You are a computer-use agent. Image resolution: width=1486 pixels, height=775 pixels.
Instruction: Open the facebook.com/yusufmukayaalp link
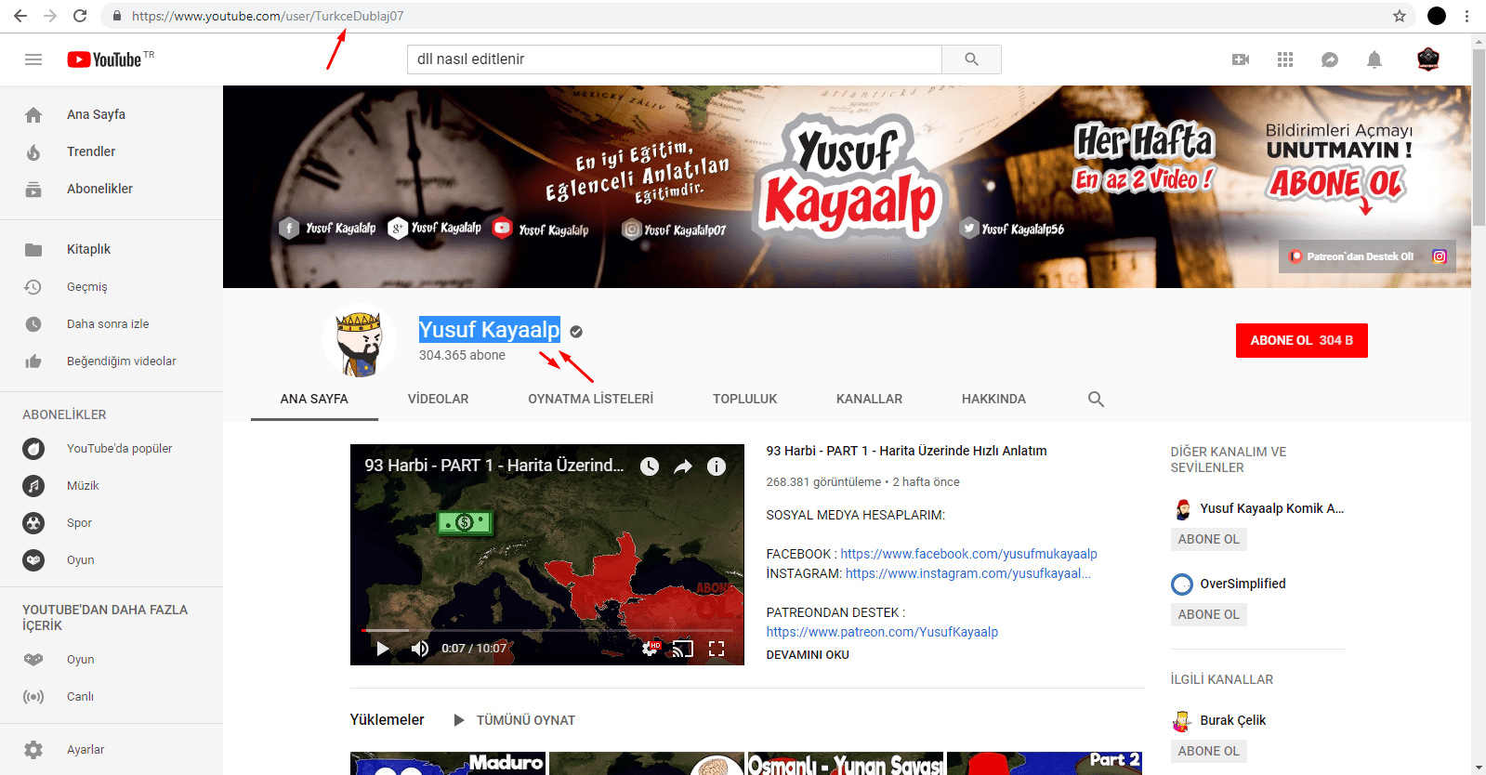tap(968, 554)
